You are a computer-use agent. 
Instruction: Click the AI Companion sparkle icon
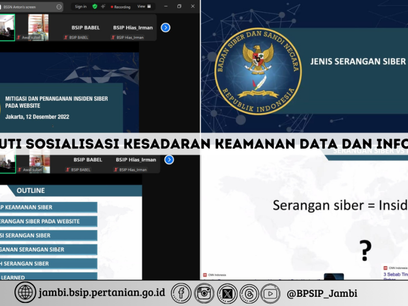(104, 7)
